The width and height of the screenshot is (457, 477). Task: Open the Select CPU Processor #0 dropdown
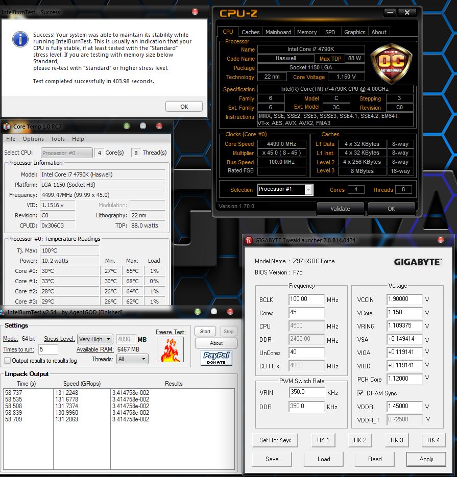67,153
